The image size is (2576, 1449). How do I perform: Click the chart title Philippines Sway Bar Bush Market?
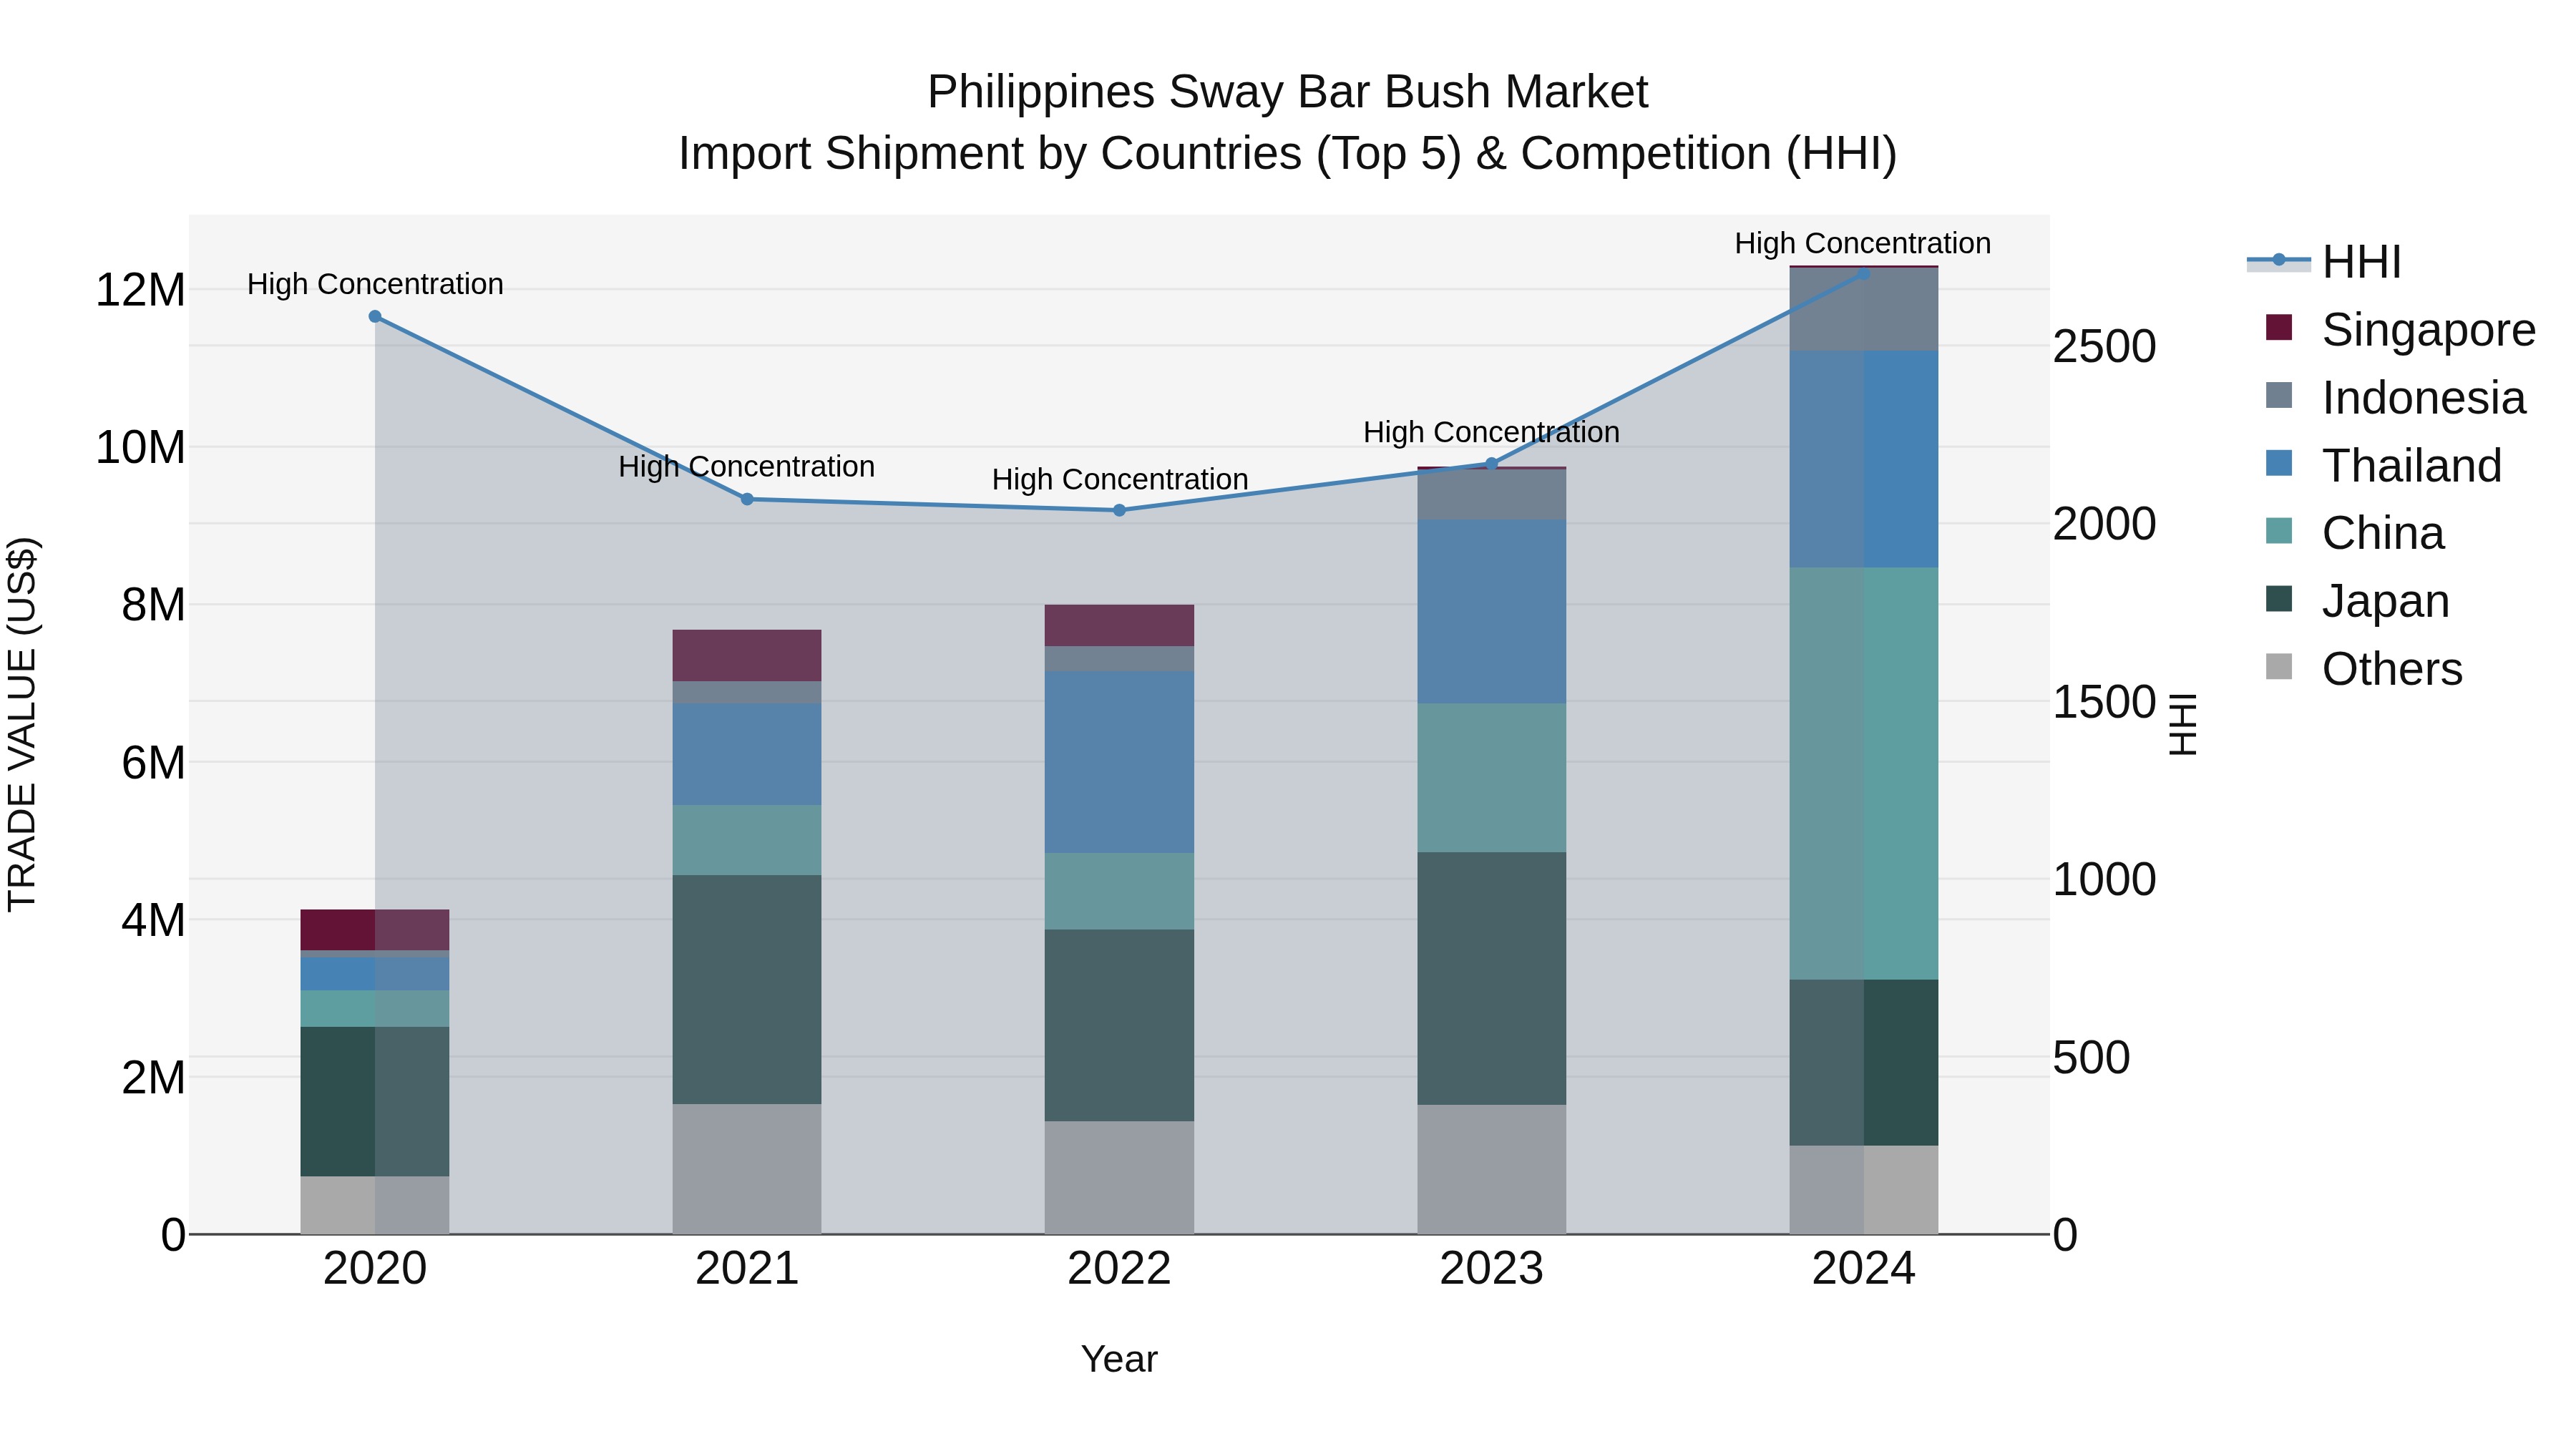coord(1287,92)
